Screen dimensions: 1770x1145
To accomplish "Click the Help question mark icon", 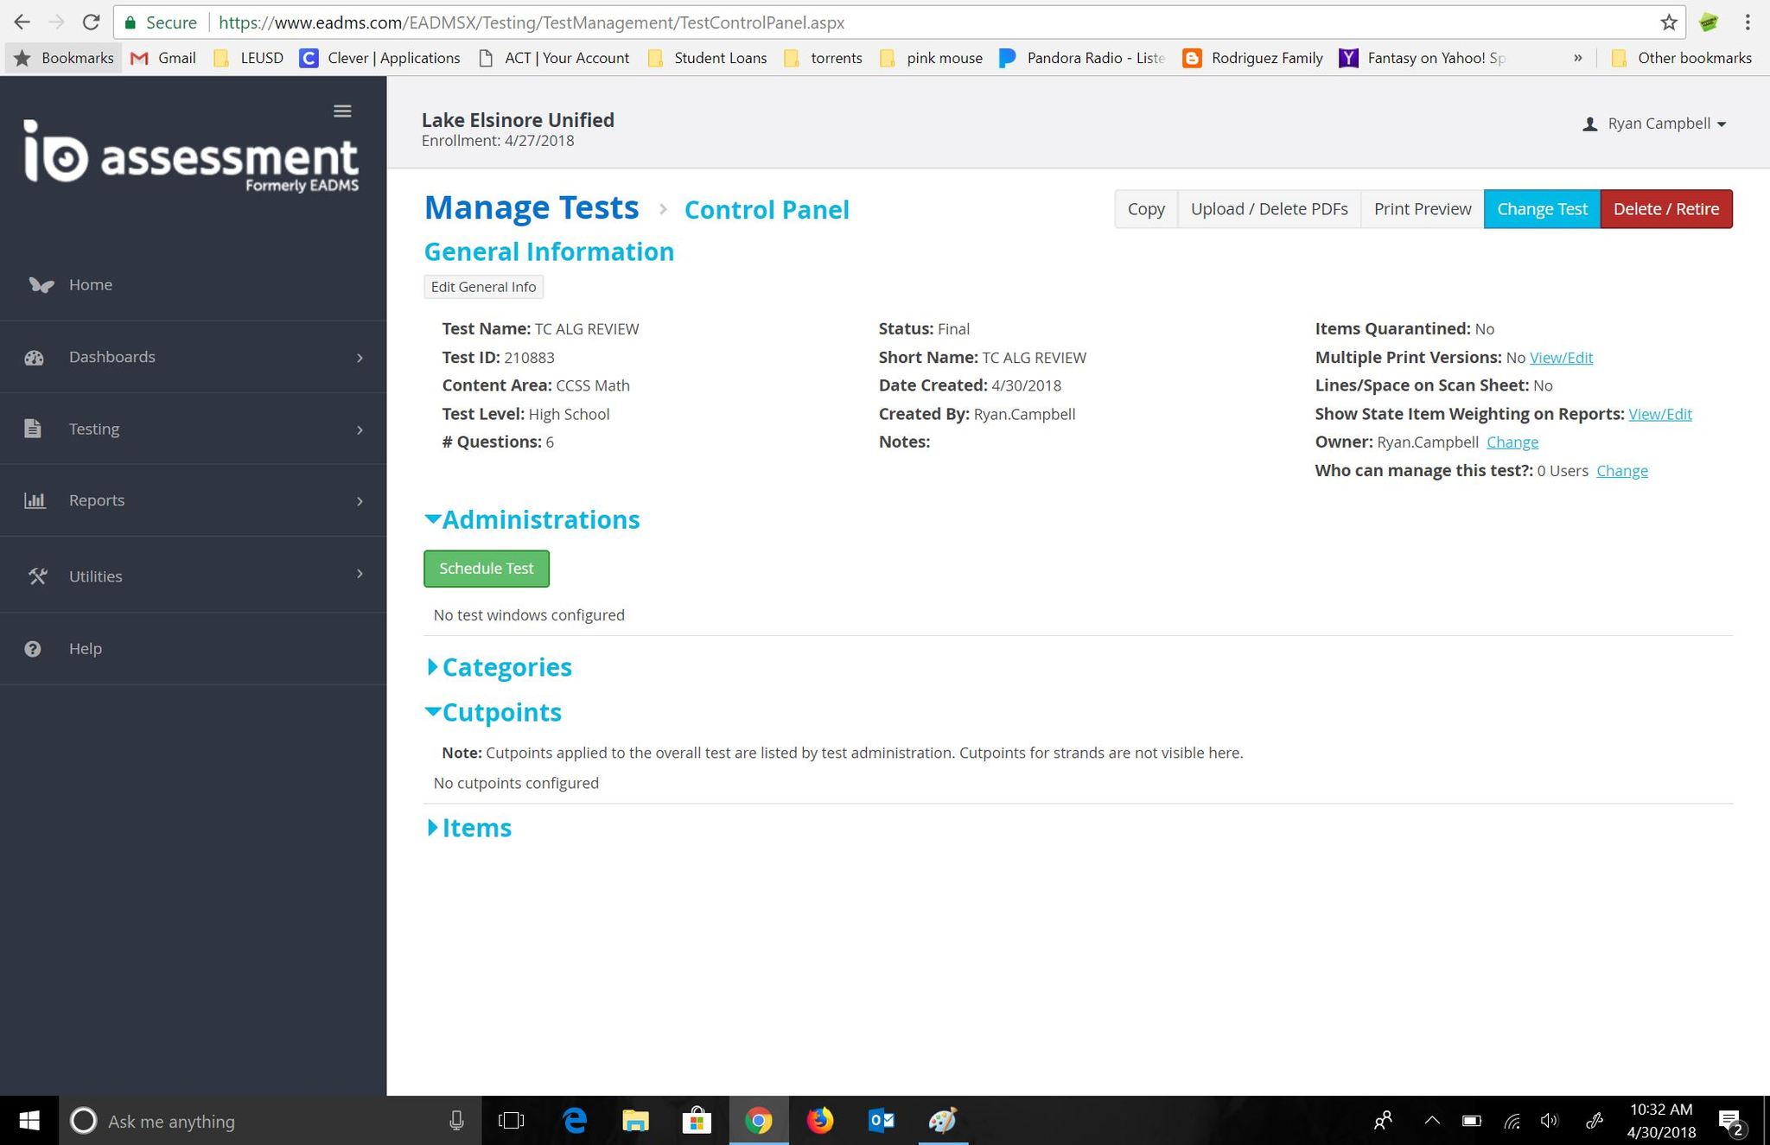I will (33, 649).
